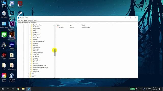The height and width of the screenshot is (91, 163).
Task: Select the vv folder on the desktop
Action: 4,66
